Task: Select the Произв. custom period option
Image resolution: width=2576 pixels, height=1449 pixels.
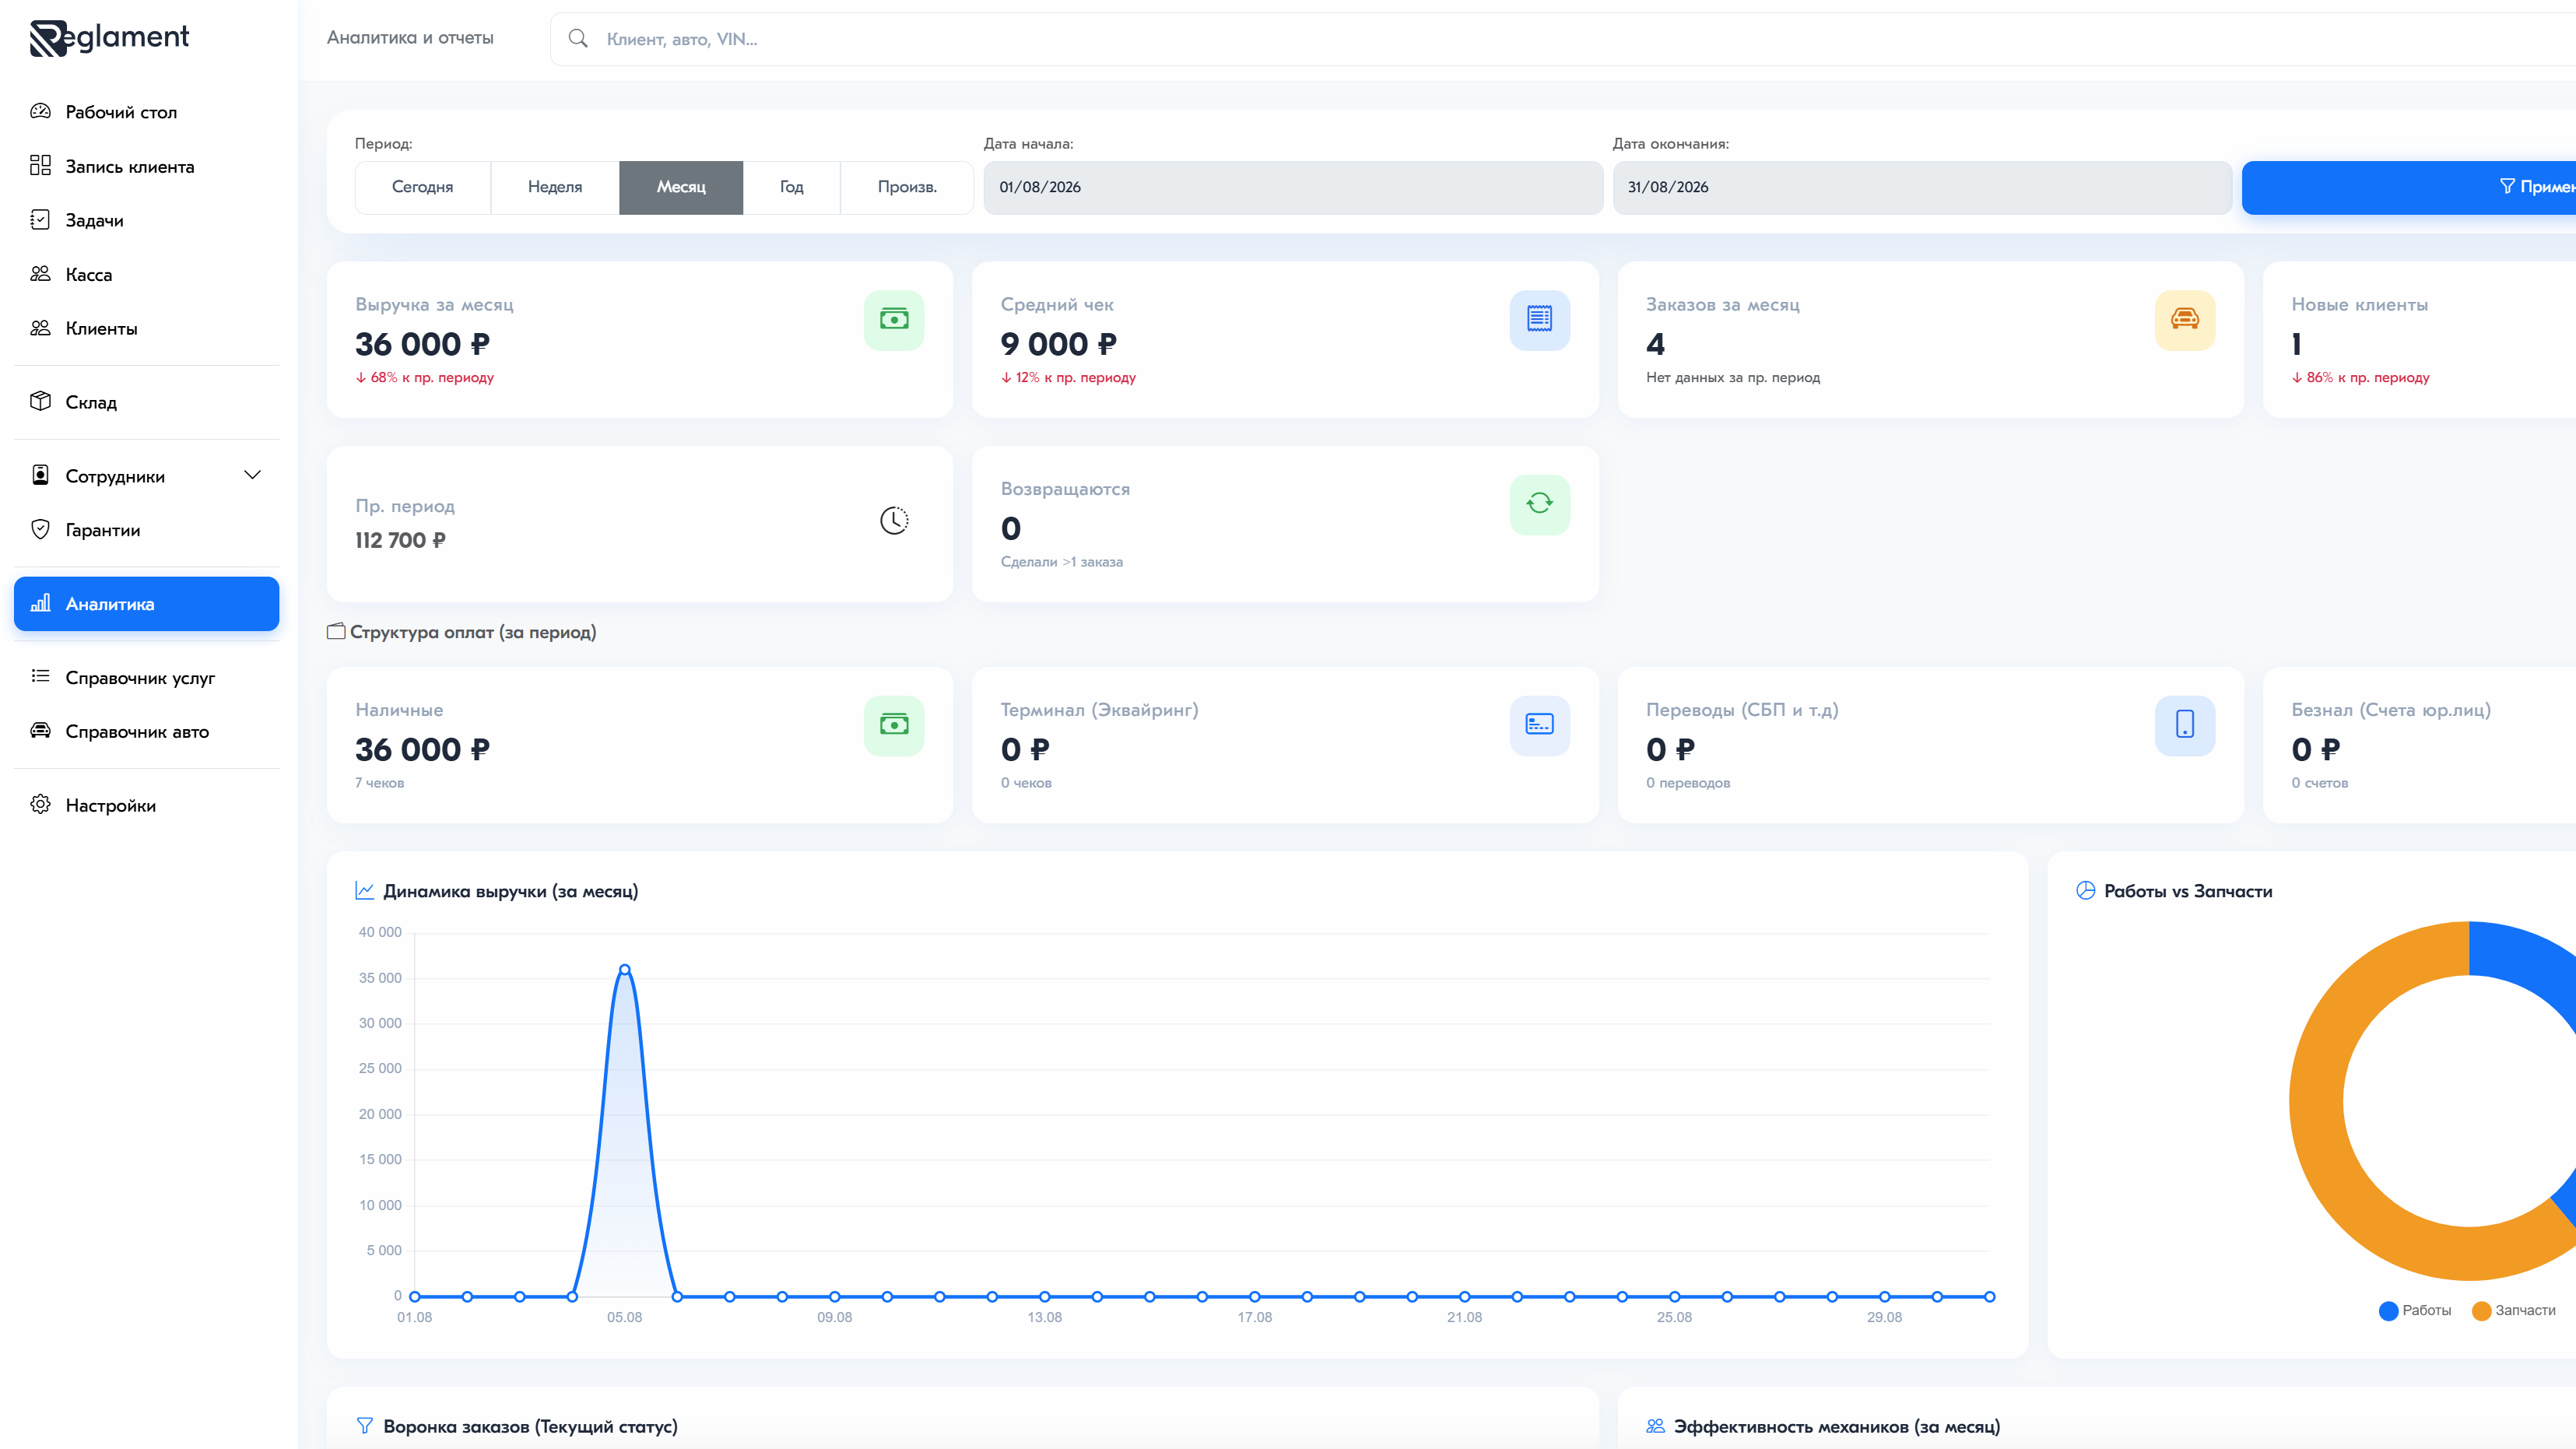Action: [907, 187]
